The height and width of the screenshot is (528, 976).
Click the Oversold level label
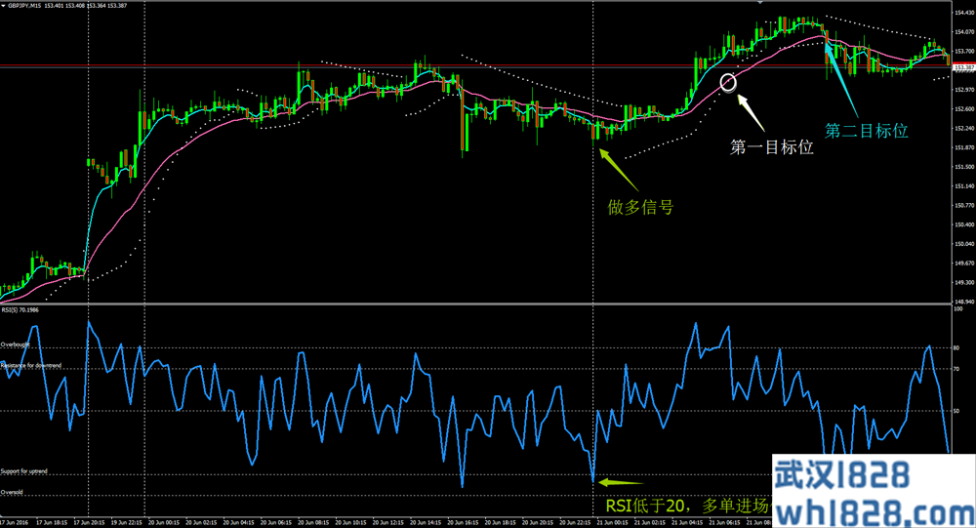pyautogui.click(x=12, y=492)
